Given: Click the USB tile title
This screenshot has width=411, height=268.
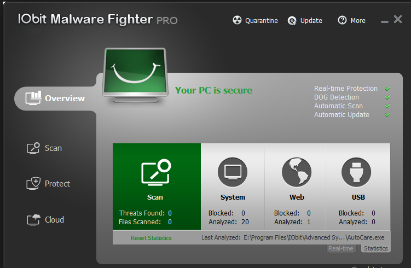Looking at the screenshot, I should 358,197.
